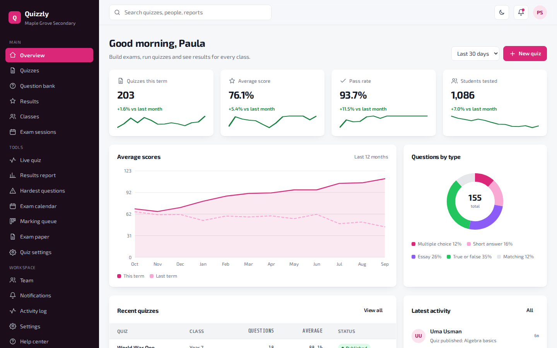Image resolution: width=557 pixels, height=348 pixels.
Task: Toggle dark mode with moon button
Action: pos(502,12)
